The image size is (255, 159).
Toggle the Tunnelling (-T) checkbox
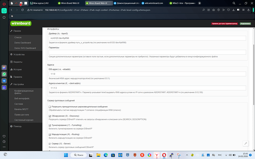point(50,125)
